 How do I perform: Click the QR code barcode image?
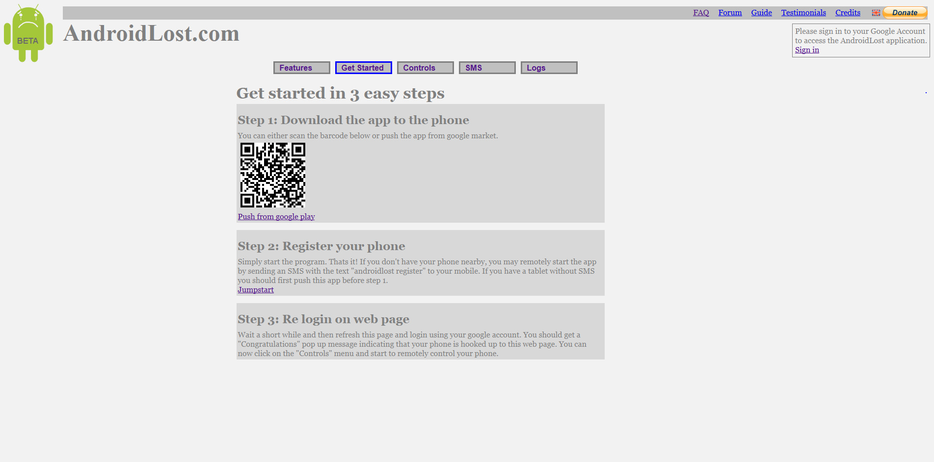272,175
